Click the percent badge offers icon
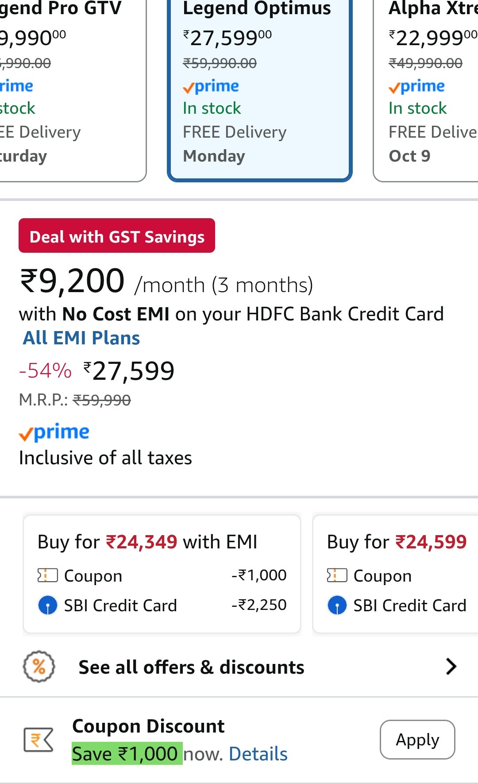 (x=39, y=667)
